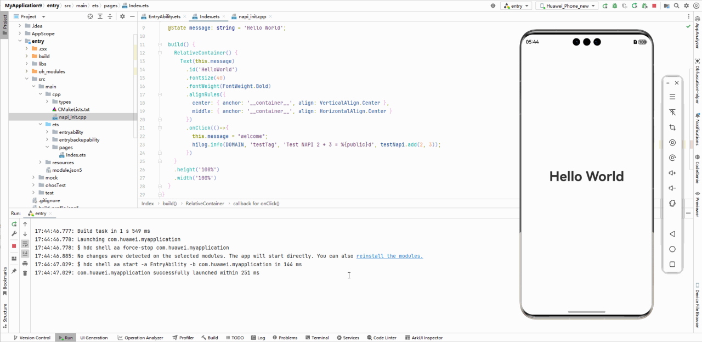The image size is (702, 342).
Task: Click the 'reinstall the modules.' link
Action: coord(389,256)
